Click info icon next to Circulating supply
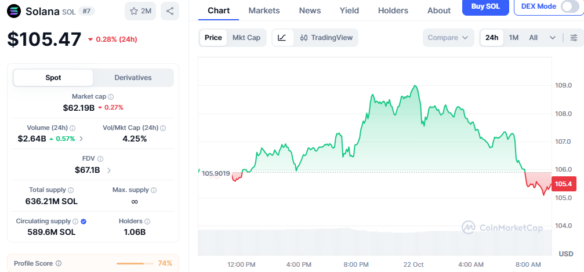The image size is (584, 272). [x=75, y=222]
